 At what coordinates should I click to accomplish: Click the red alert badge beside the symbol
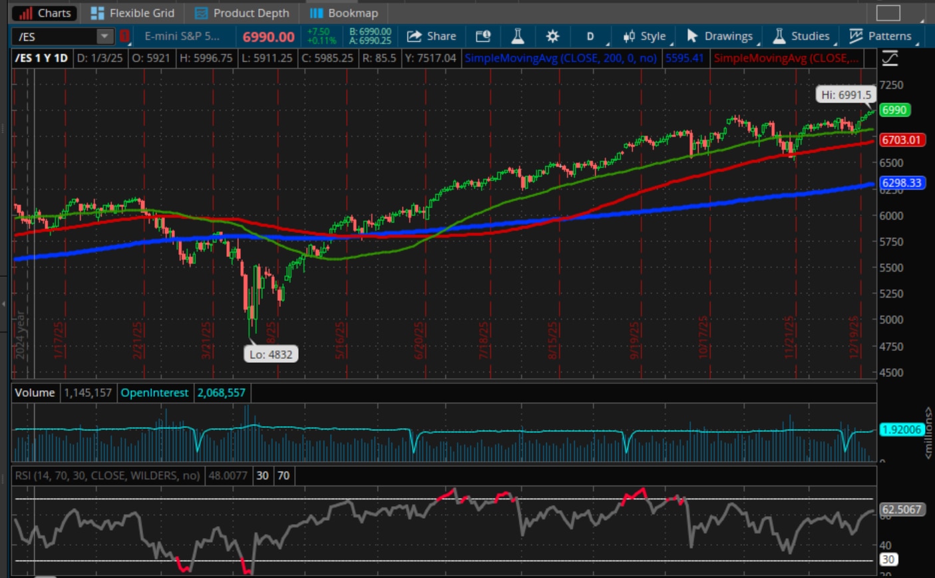click(x=125, y=37)
